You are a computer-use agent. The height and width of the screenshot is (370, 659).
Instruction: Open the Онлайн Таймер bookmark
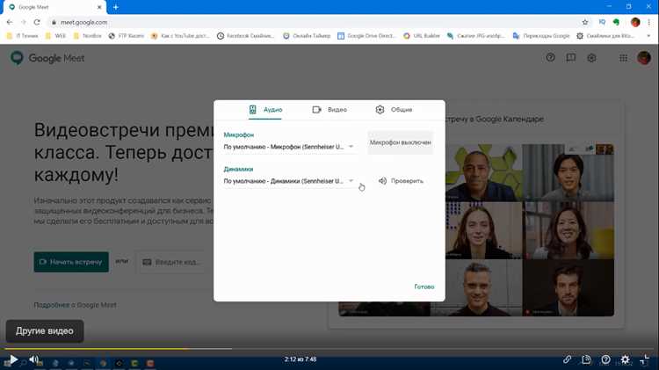(x=307, y=36)
